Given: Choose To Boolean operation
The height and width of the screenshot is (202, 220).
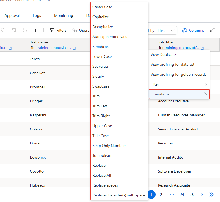Looking at the screenshot, I should (x=119, y=155).
